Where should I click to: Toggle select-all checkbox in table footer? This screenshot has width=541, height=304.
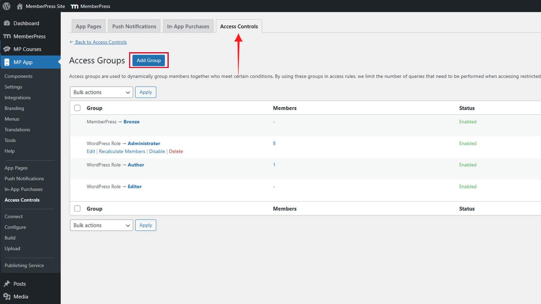tap(77, 209)
